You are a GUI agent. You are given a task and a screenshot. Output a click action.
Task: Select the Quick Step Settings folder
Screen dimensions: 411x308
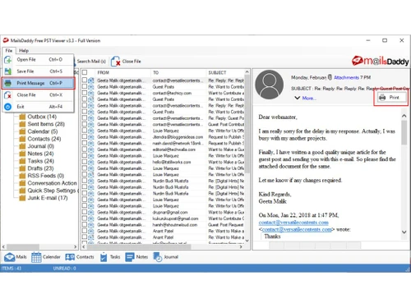pos(53,191)
